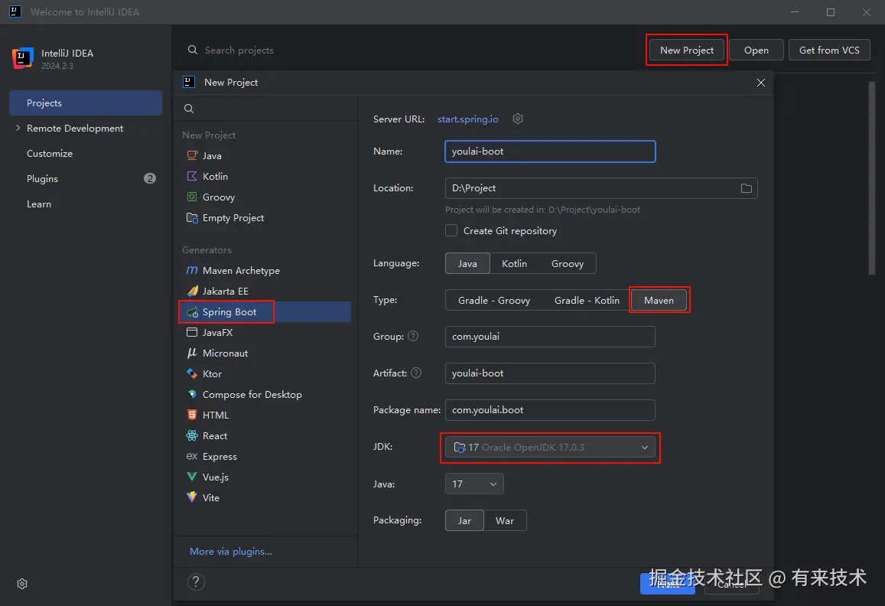The image size is (885, 606).
Task: Click the Ktor generator icon
Action: tap(192, 373)
